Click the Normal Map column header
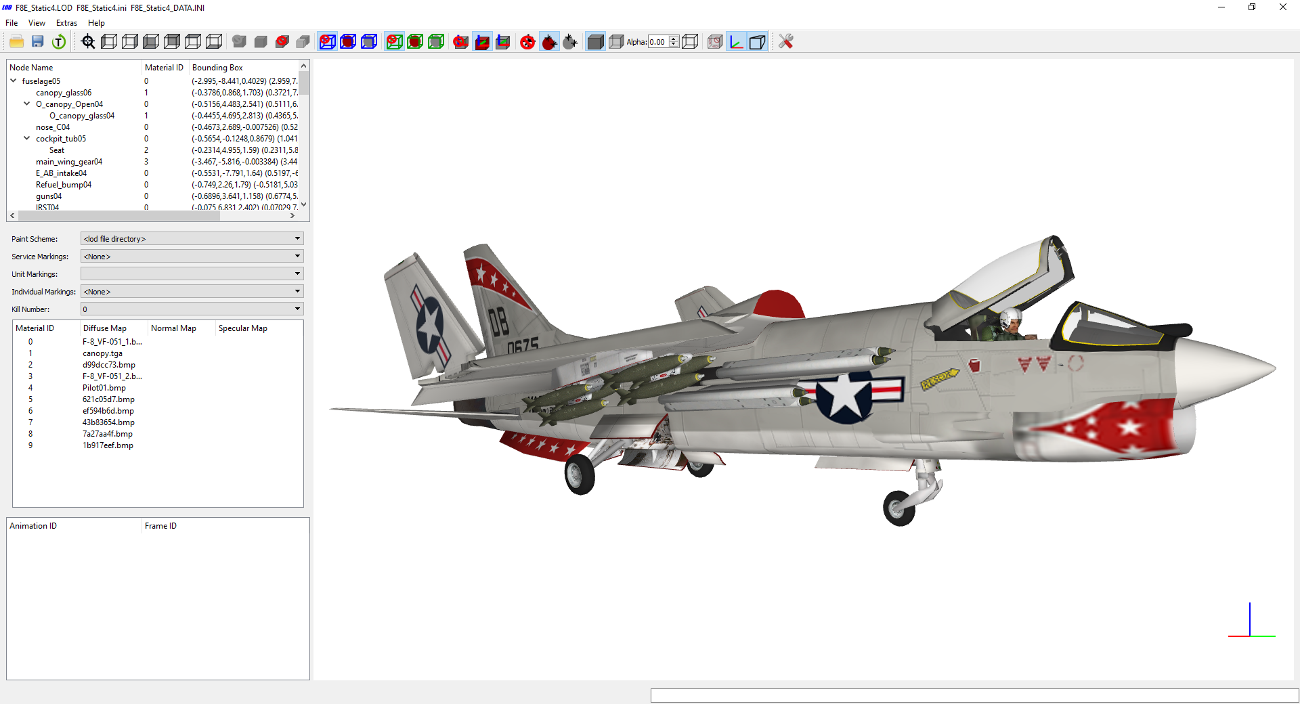 click(x=181, y=328)
